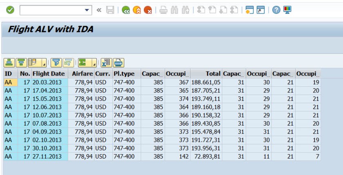Click the green Back button icon
Image resolution: width=343 pixels, height=175 pixels.
coord(126,10)
